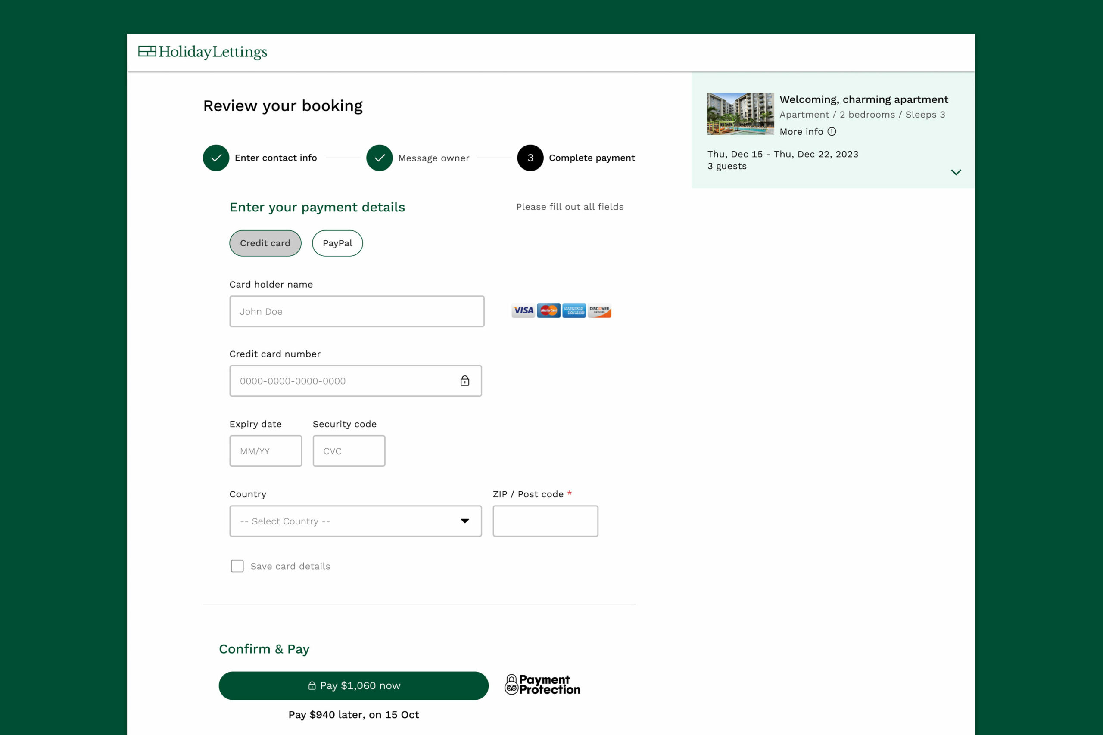Viewport: 1103px width, 735px height.
Task: Click the Discover card icon
Action: 599,310
